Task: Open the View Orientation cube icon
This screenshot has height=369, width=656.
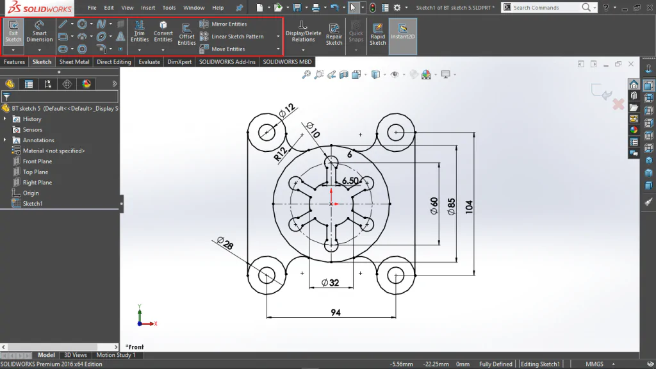Action: coord(356,74)
